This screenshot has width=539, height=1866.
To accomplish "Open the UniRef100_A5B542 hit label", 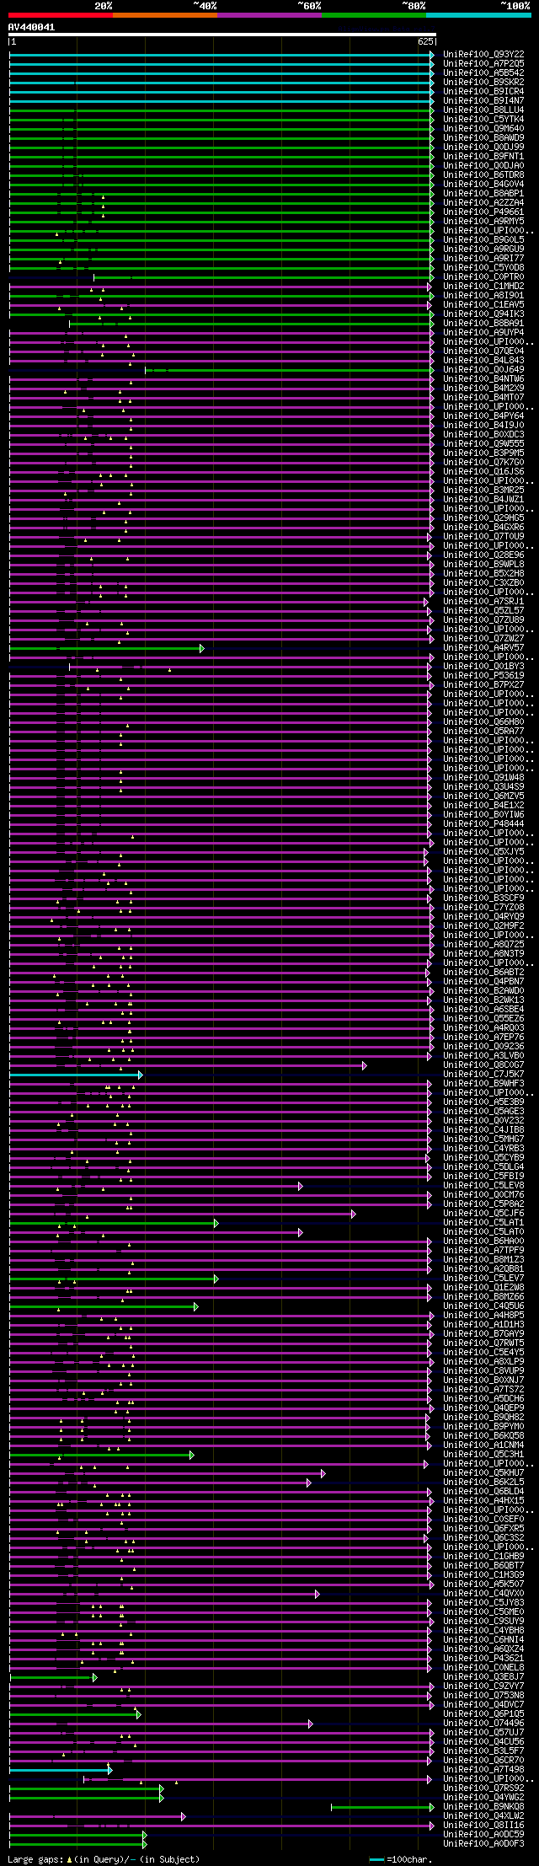I will click(x=483, y=73).
